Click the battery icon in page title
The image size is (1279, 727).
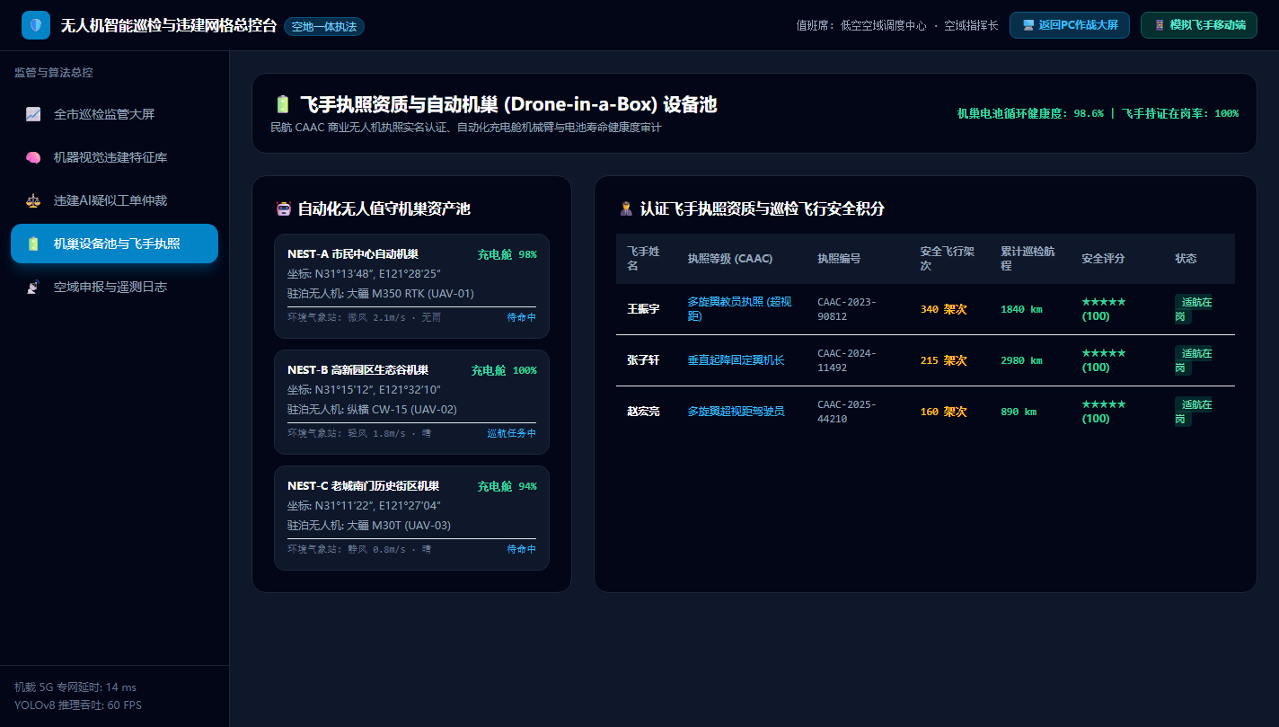pyautogui.click(x=283, y=104)
